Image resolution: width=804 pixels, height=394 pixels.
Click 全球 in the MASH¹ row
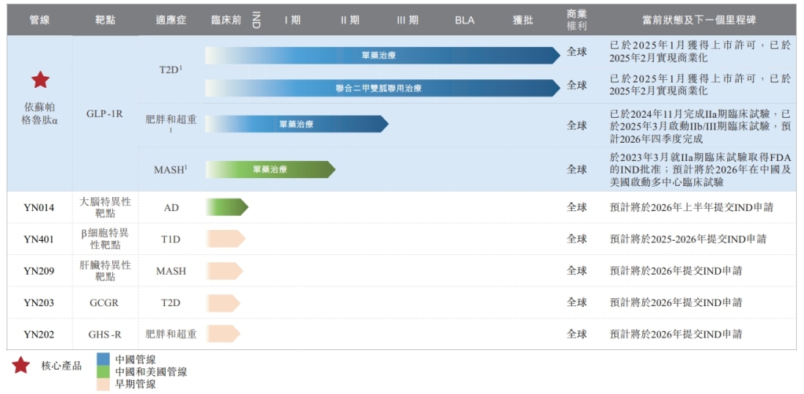click(x=577, y=169)
